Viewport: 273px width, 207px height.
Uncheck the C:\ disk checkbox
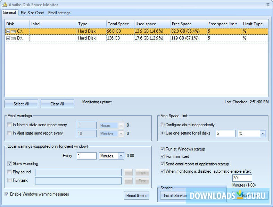pyautogui.click(x=8, y=32)
